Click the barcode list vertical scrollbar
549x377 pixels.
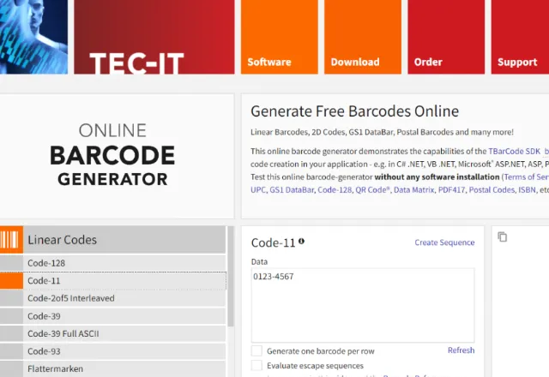click(231, 276)
